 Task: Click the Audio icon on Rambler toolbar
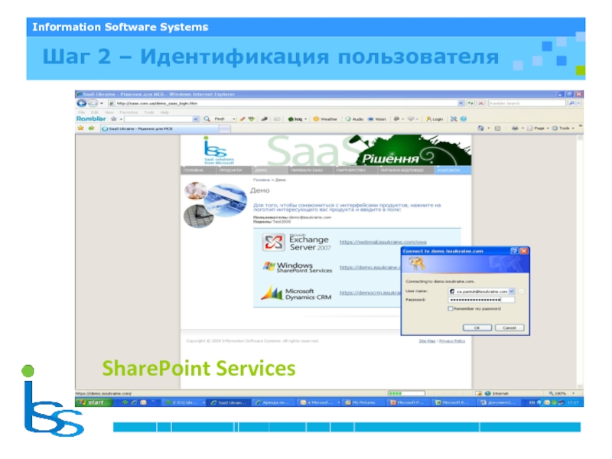pos(348,119)
